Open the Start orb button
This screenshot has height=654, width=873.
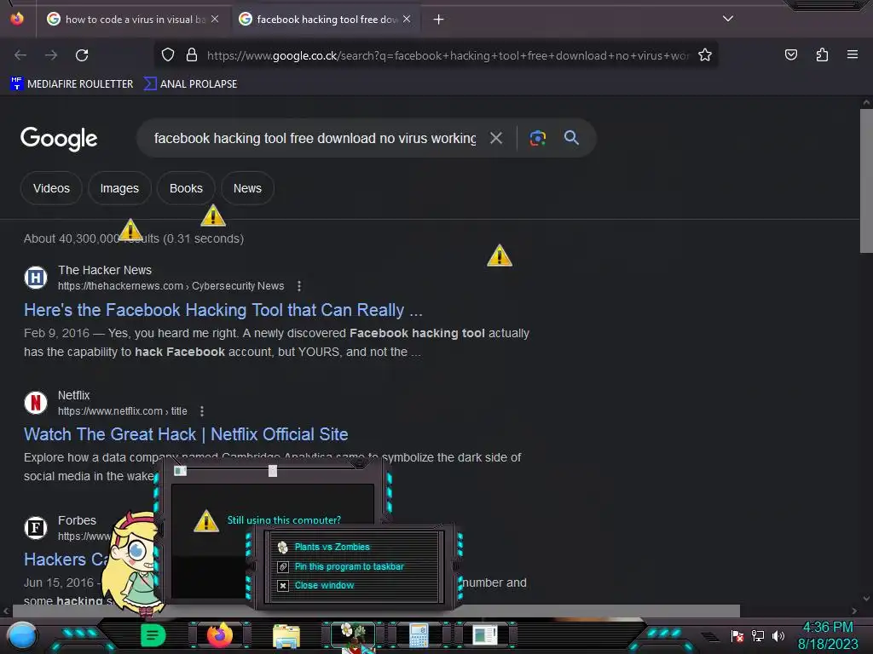[22, 636]
